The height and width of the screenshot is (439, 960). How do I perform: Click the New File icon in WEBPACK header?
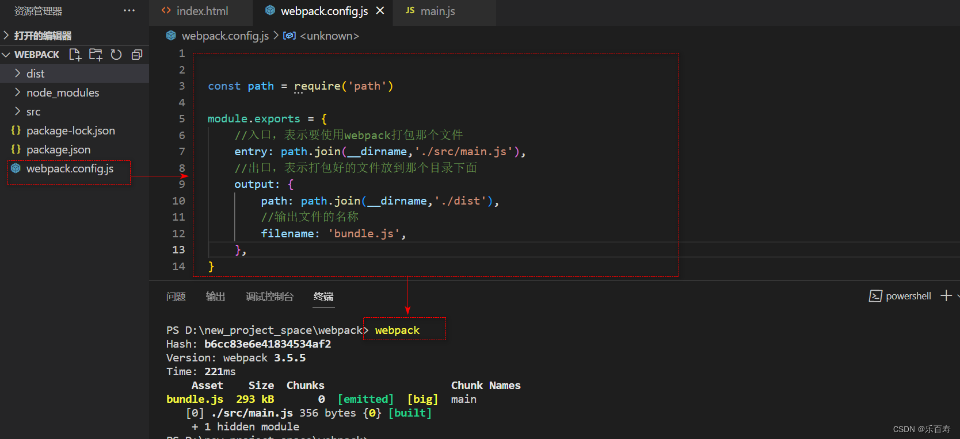75,55
